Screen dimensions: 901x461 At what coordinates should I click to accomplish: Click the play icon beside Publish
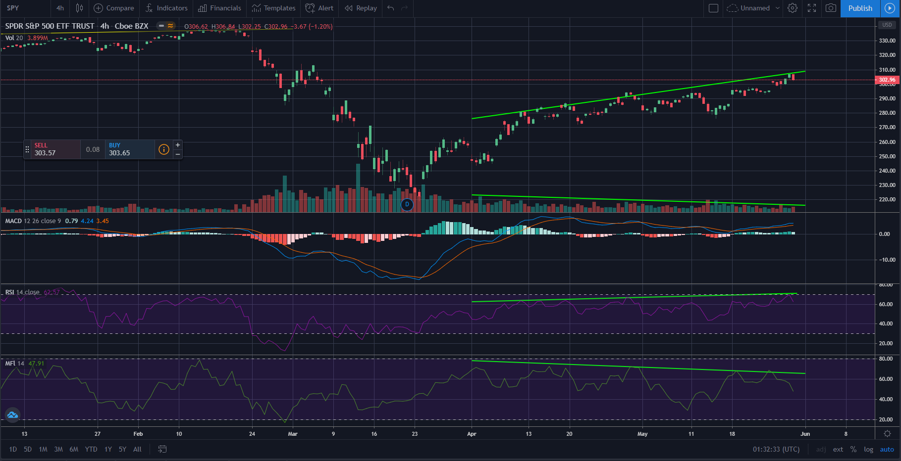[890, 8]
